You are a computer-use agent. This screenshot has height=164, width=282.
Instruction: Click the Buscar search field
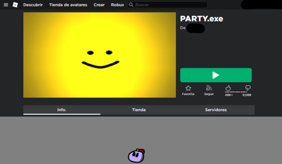(167, 5)
